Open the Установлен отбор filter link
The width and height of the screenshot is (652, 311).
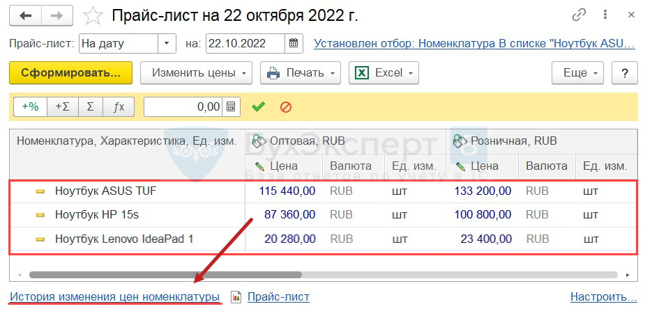pyautogui.click(x=474, y=44)
